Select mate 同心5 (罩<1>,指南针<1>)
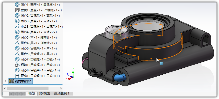The height and width of the screenshot is (99, 219). [38, 37]
